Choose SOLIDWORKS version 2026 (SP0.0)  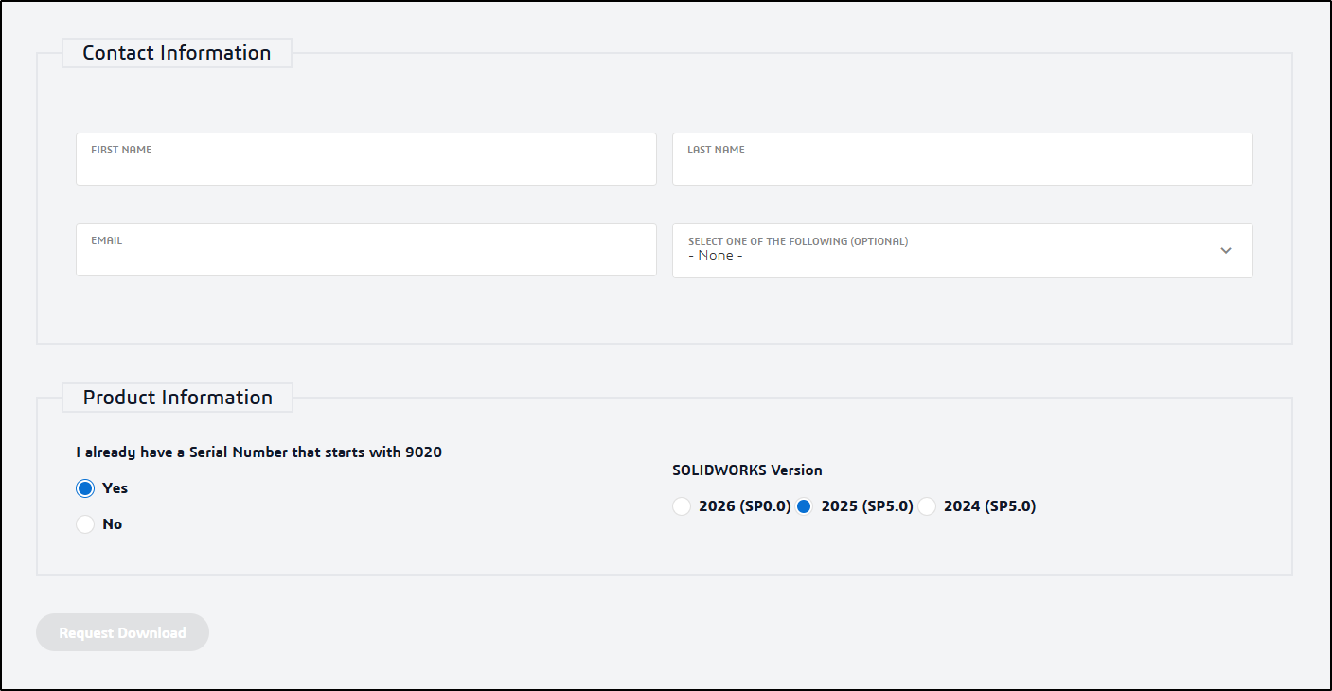click(x=682, y=506)
